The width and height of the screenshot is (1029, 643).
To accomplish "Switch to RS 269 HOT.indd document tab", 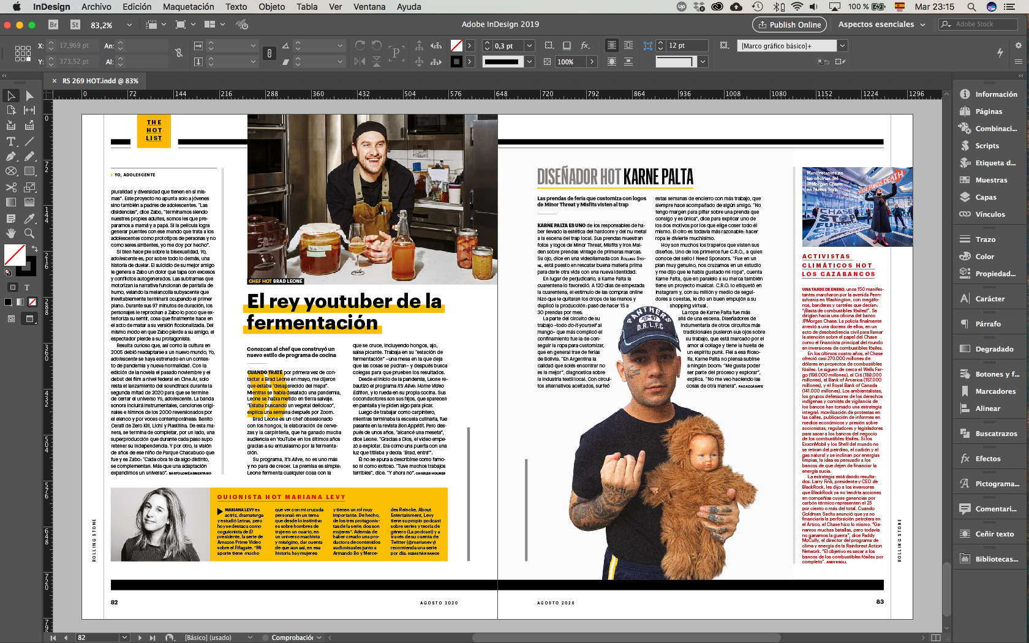I will pos(100,81).
